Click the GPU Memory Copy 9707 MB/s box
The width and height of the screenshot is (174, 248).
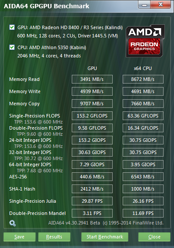[92, 104]
